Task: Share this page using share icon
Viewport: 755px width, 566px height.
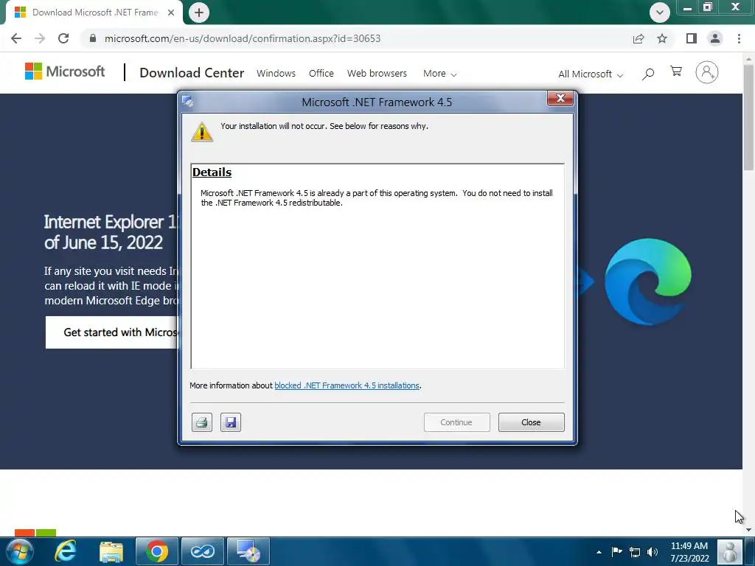Action: tap(639, 38)
